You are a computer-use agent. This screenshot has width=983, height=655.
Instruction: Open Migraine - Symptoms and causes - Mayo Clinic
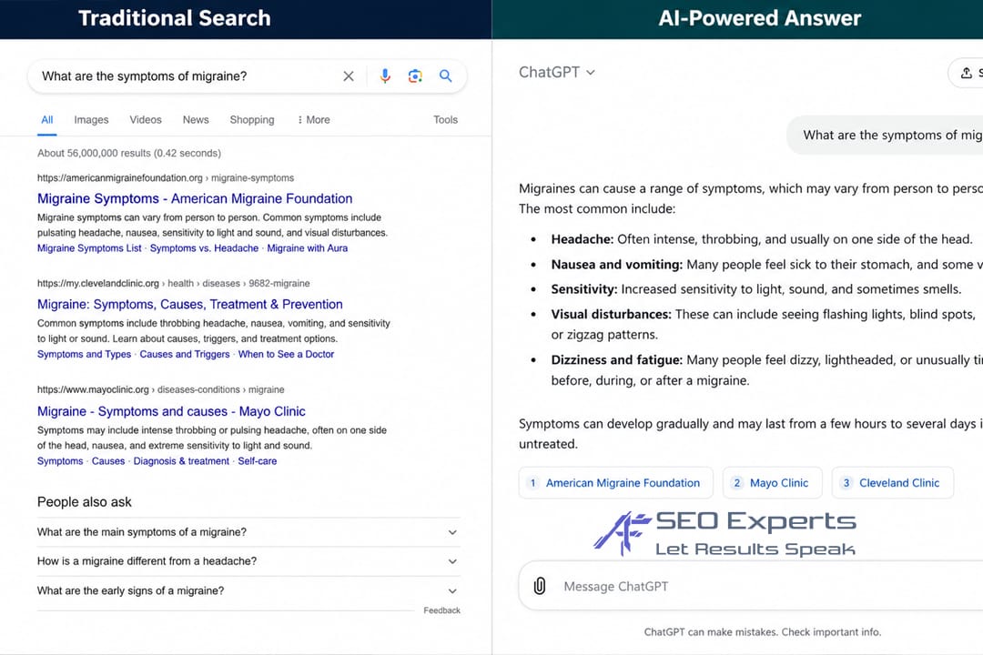click(x=171, y=411)
